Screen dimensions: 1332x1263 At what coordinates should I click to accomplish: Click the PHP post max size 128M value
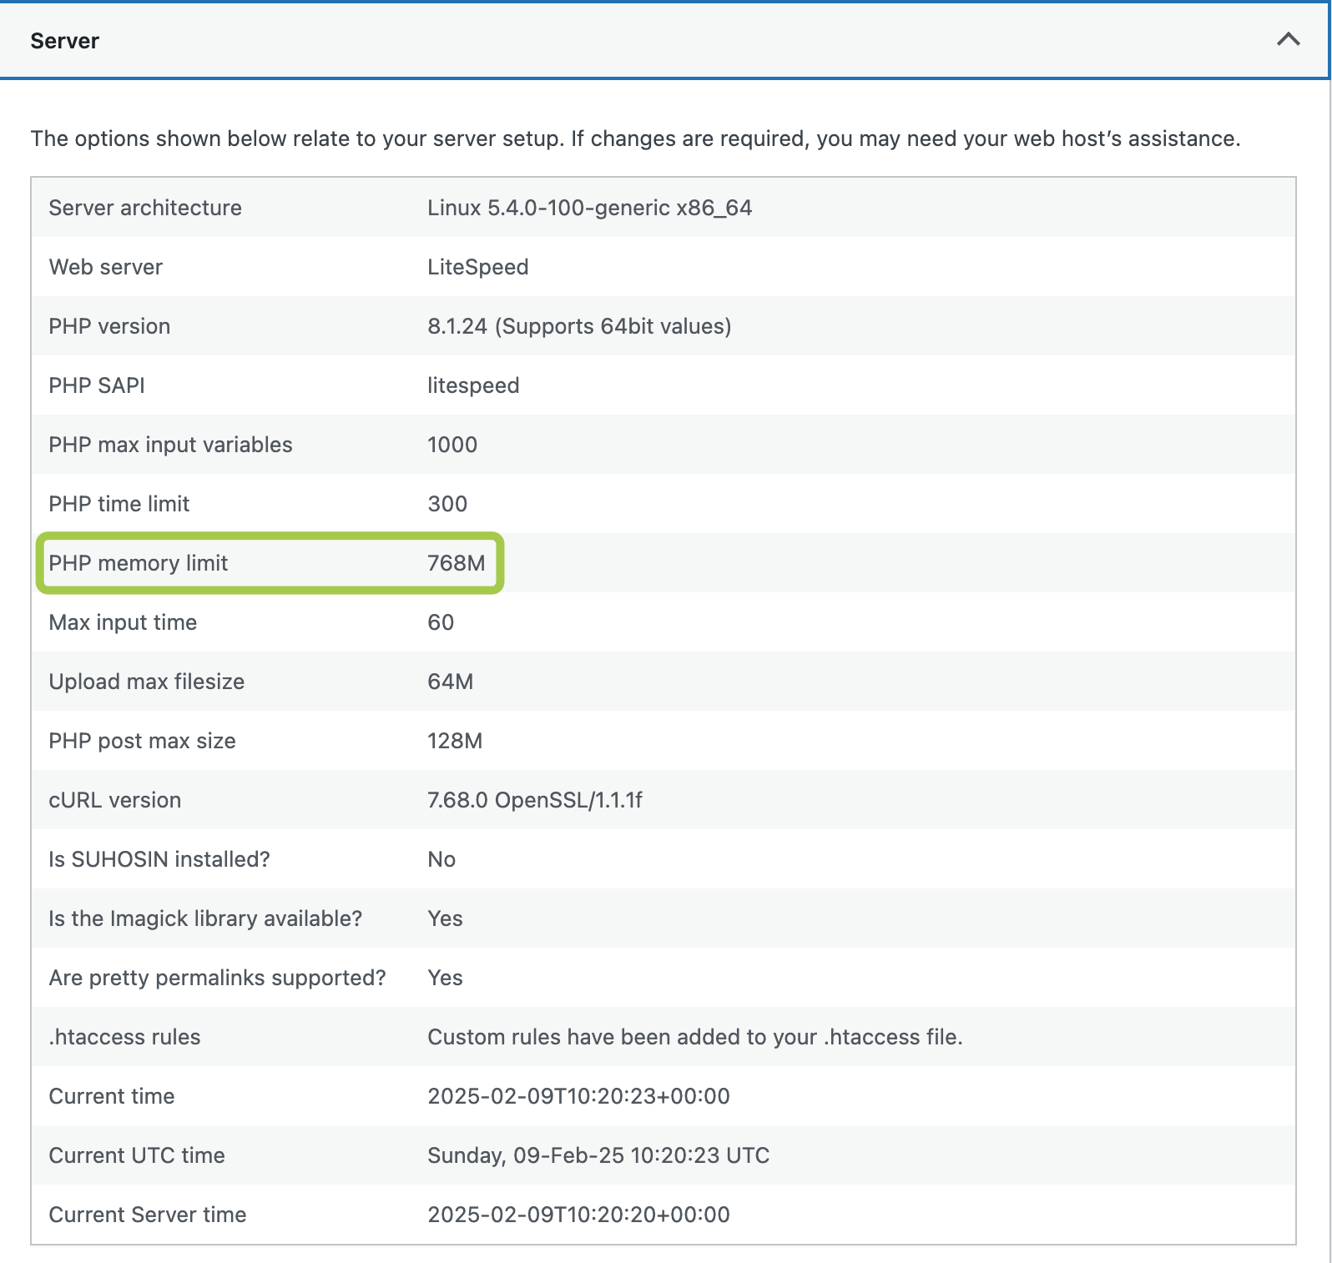pyautogui.click(x=455, y=741)
